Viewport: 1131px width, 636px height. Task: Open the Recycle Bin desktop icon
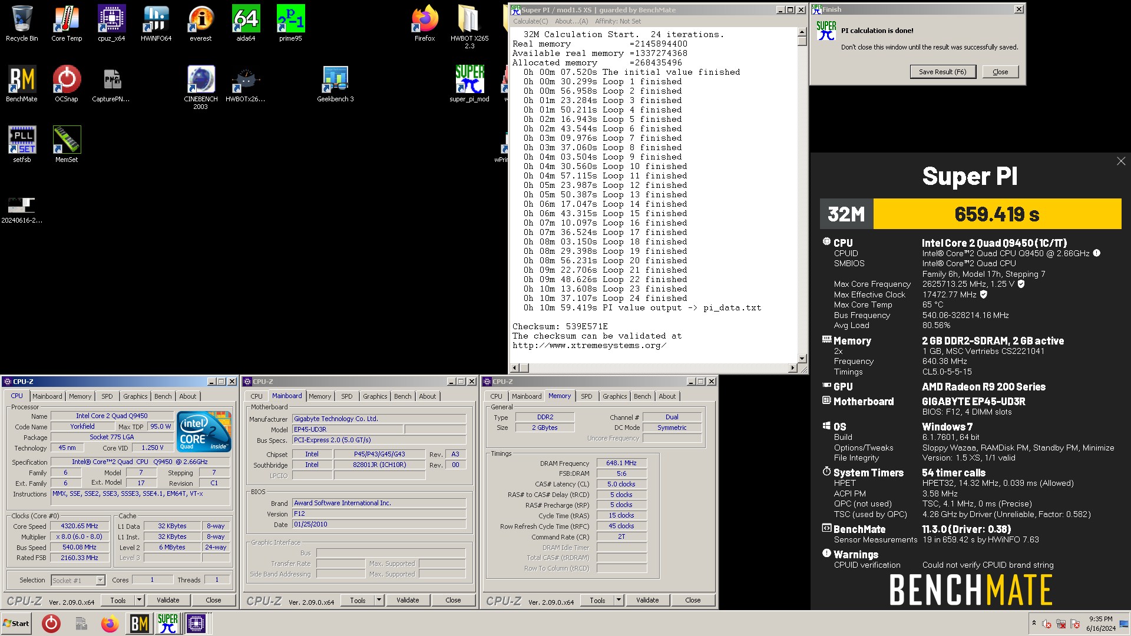22,24
